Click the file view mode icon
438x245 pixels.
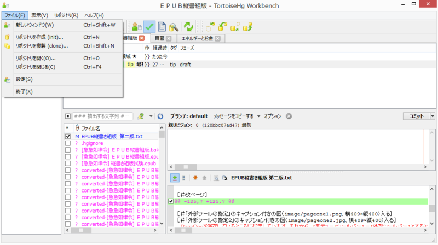[184, 178]
